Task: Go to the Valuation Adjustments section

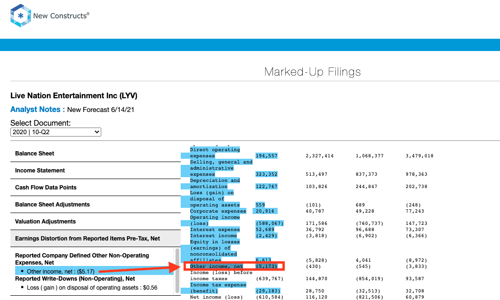Action: click(45, 221)
